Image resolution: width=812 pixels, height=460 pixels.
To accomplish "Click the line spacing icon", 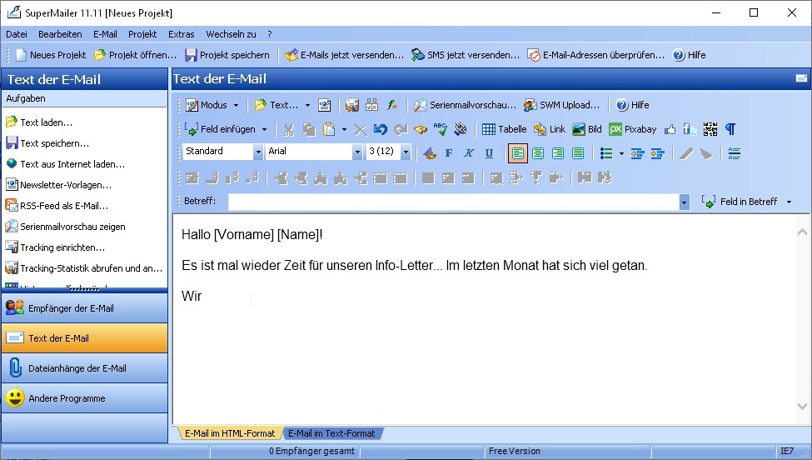I will pyautogui.click(x=734, y=153).
